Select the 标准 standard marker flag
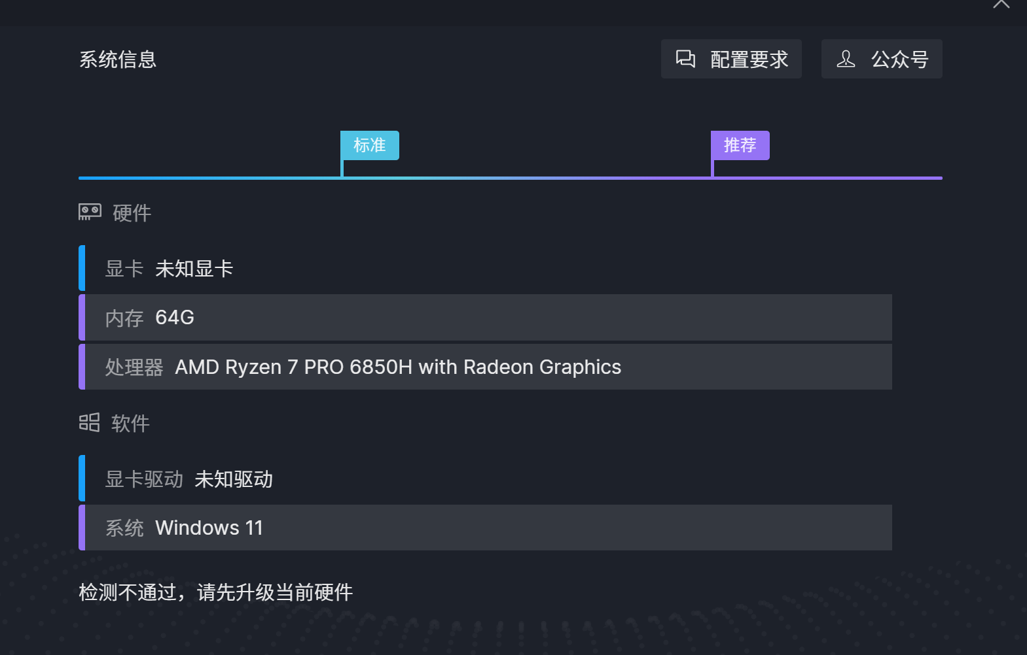1027x655 pixels. click(370, 145)
